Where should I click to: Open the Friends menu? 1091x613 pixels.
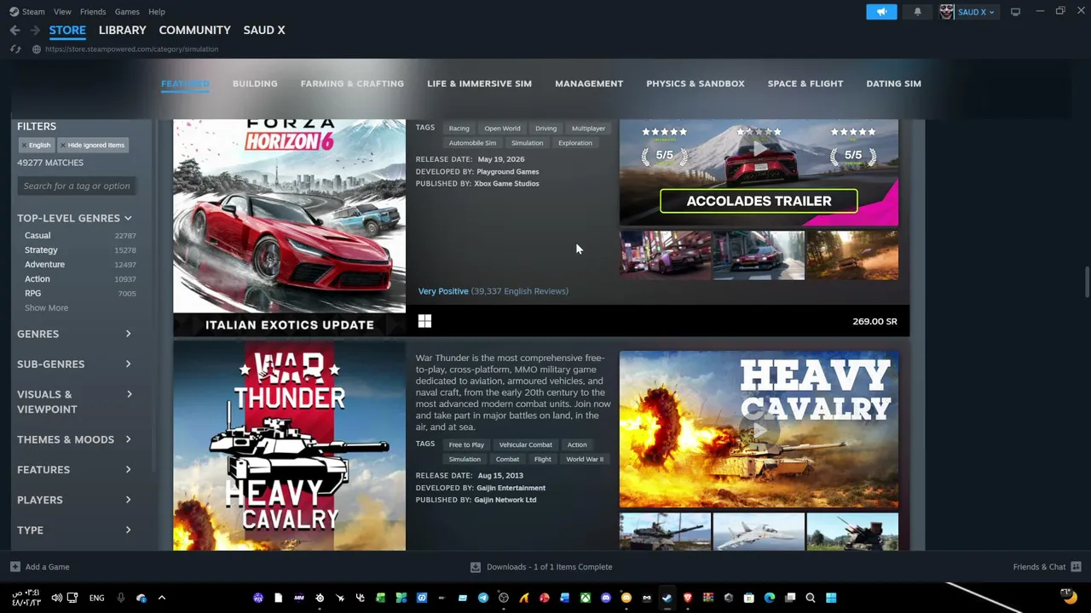coord(93,12)
